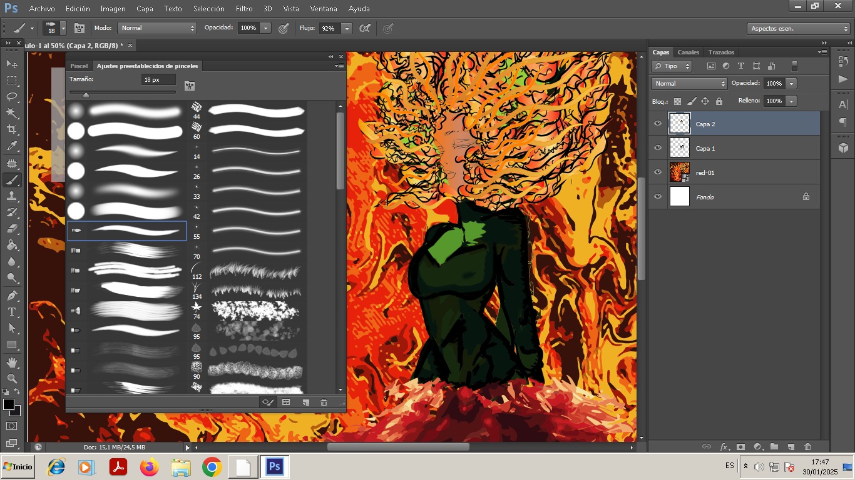The image size is (855, 480).
Task: Select the History Brush tool
Action: tap(12, 212)
